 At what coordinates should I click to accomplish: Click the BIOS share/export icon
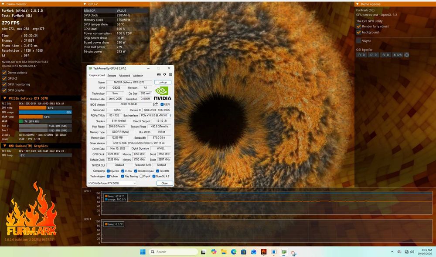[x=156, y=104]
